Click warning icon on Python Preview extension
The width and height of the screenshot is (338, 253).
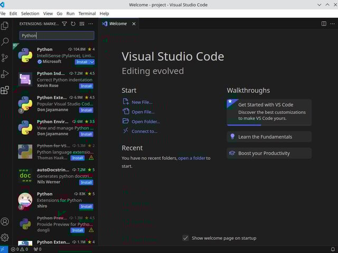(x=91, y=230)
